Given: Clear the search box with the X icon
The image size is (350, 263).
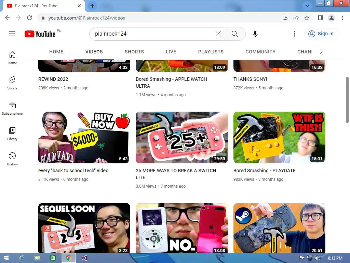Looking at the screenshot, I should click(x=218, y=34).
